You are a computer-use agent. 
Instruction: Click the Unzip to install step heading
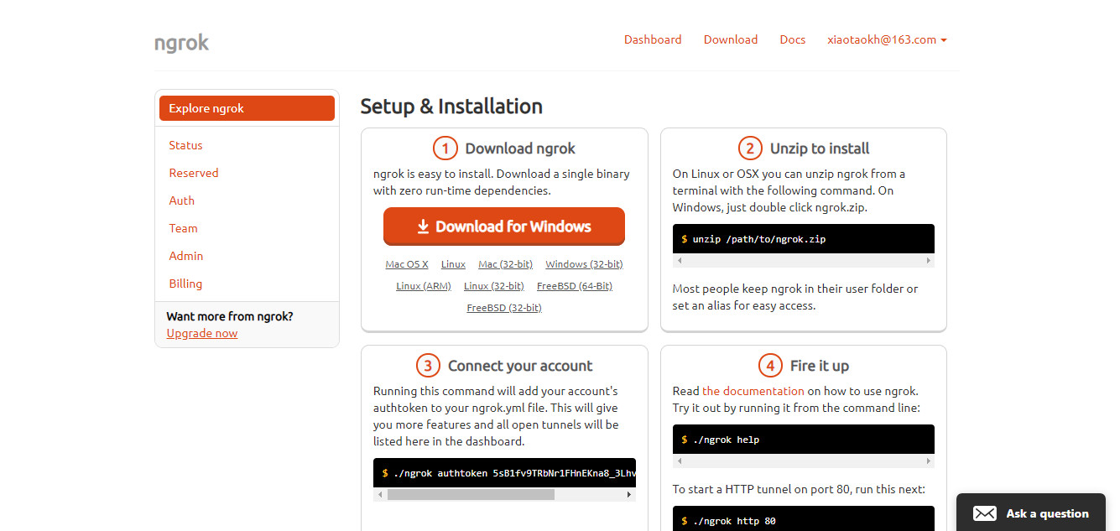tap(820, 148)
